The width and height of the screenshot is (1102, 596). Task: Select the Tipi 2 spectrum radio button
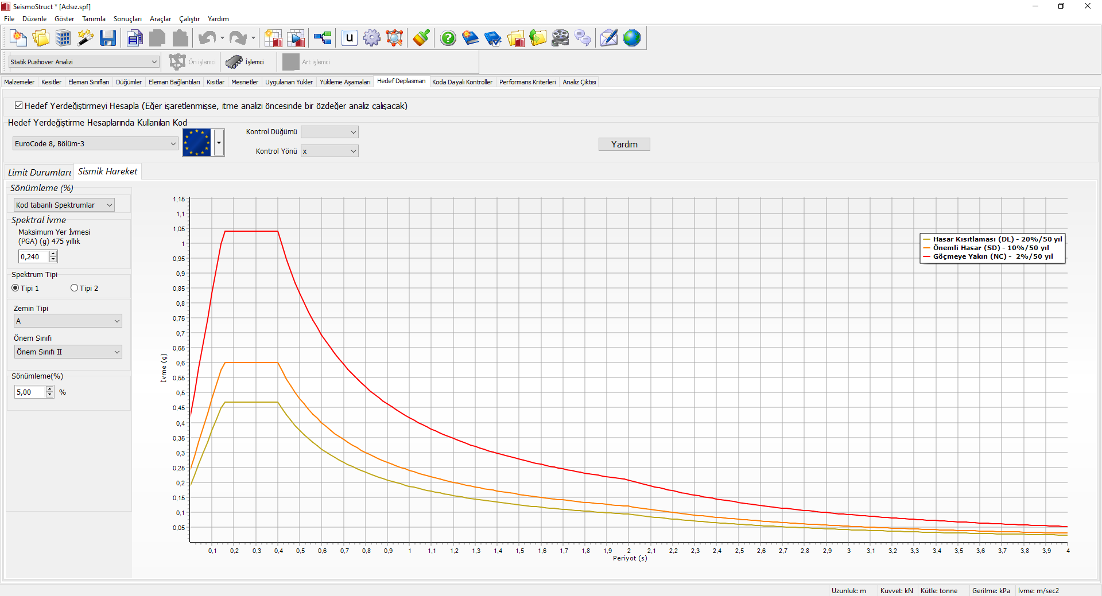(x=74, y=288)
